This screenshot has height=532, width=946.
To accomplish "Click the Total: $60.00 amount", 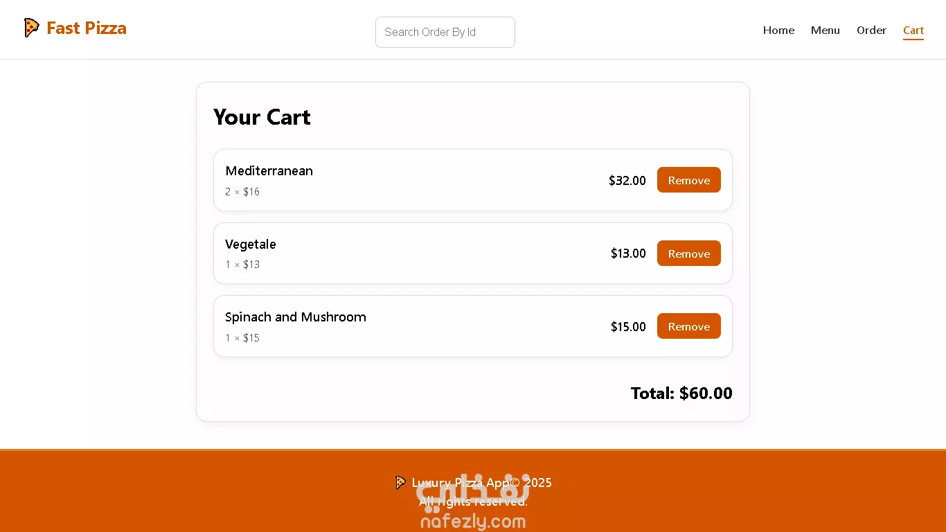I will (681, 393).
